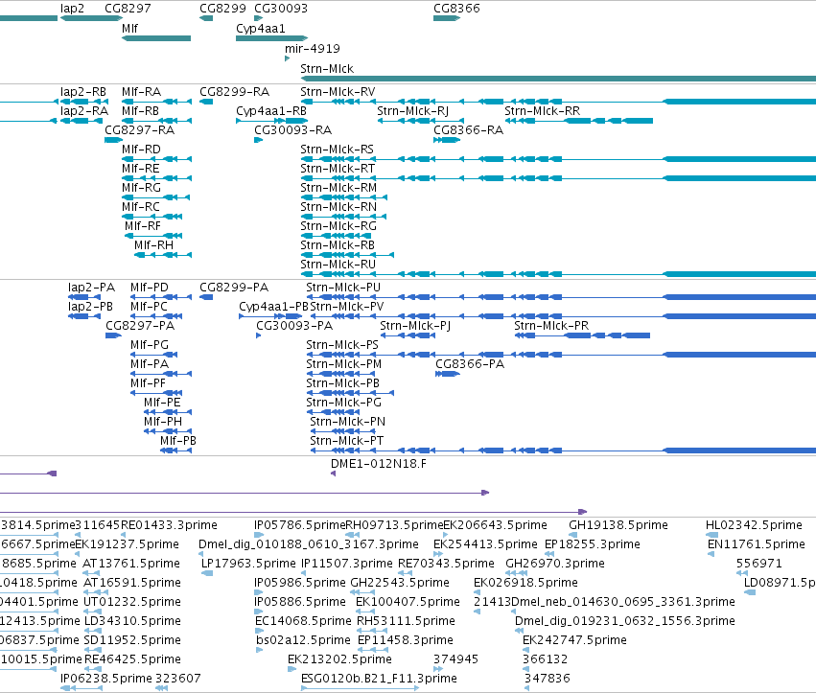This screenshot has height=693, width=816.
Task: Click transcript Cyp4aa1-RB
Action: click(x=271, y=111)
